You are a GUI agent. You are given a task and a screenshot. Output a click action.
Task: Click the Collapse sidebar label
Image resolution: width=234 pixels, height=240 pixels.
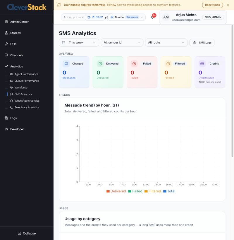(29, 233)
